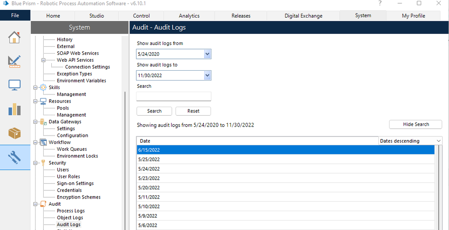Switch to the Digital Exchange tab

pos(303,16)
